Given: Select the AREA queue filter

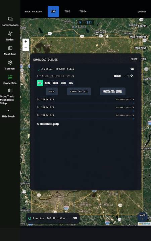Looking at the screenshot, I should (x=47, y=83).
